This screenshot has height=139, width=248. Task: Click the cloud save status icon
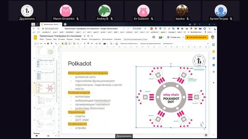(x=92, y=36)
